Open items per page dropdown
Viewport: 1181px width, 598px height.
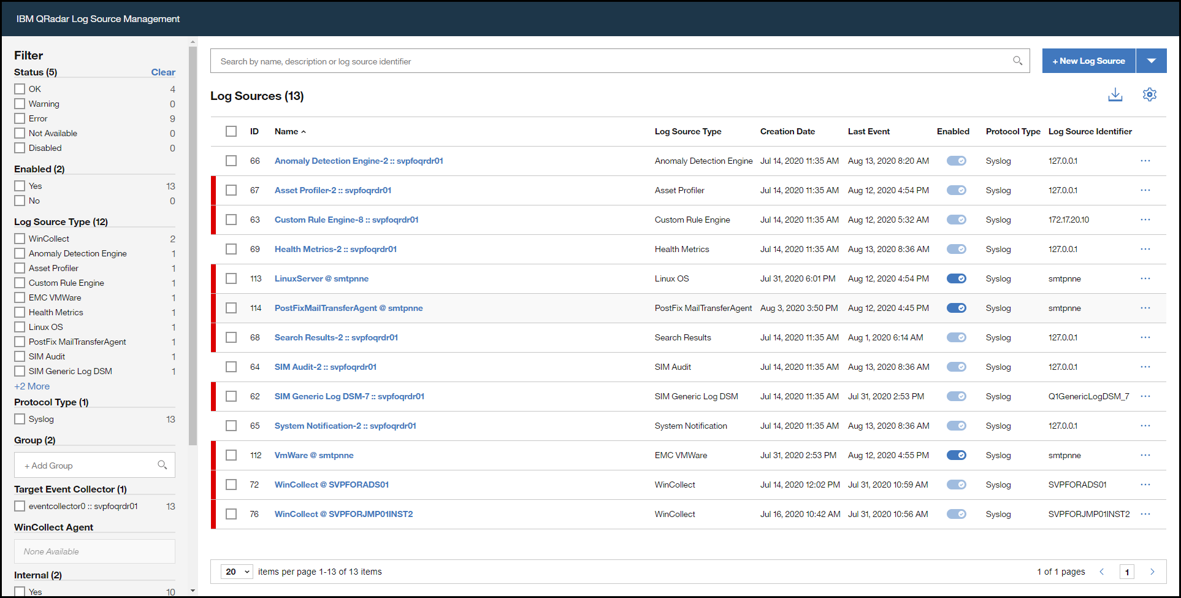click(237, 572)
